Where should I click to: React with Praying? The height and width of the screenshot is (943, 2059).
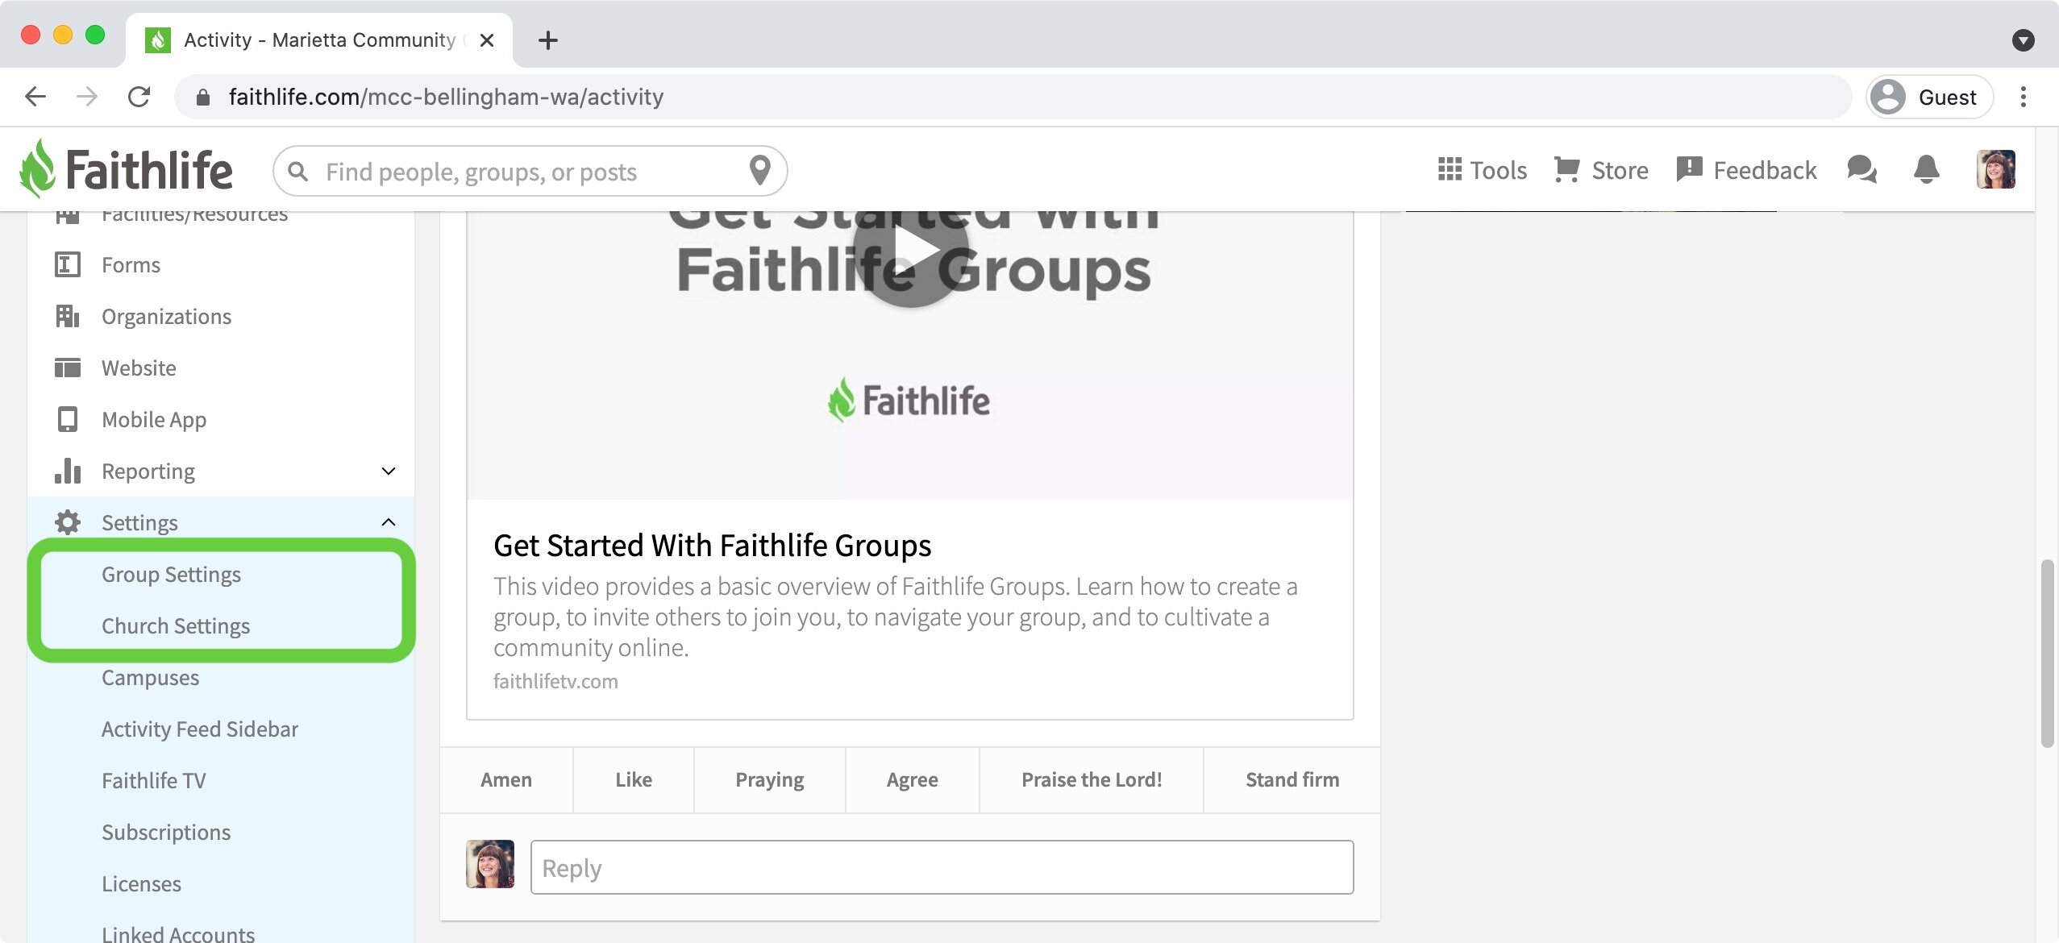tap(770, 779)
